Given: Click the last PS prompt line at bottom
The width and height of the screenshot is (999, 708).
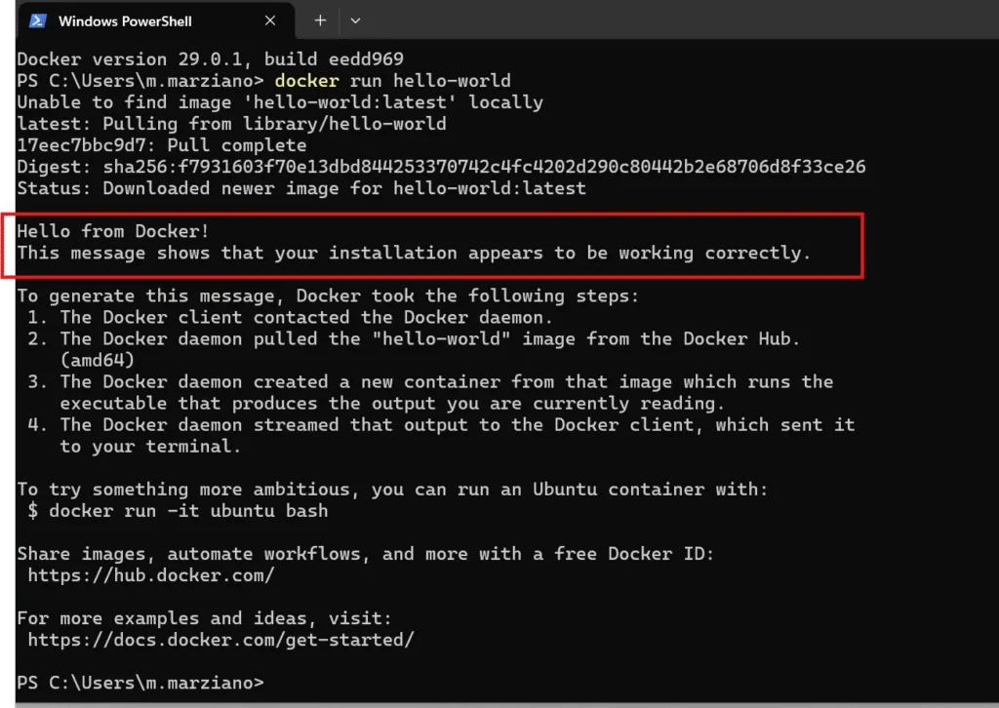Looking at the screenshot, I should coord(140,683).
